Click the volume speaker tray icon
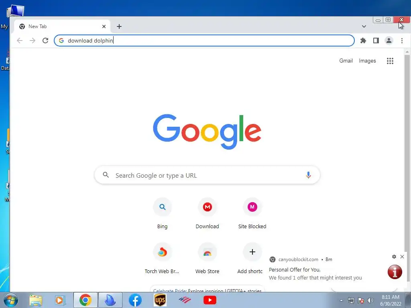The image size is (411, 308). 370,300
